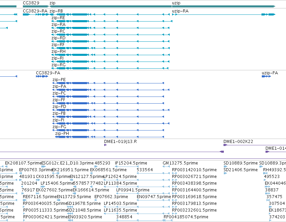Select the zip-RH transcript label
This screenshot has width=286, height=222.
click(58, 51)
